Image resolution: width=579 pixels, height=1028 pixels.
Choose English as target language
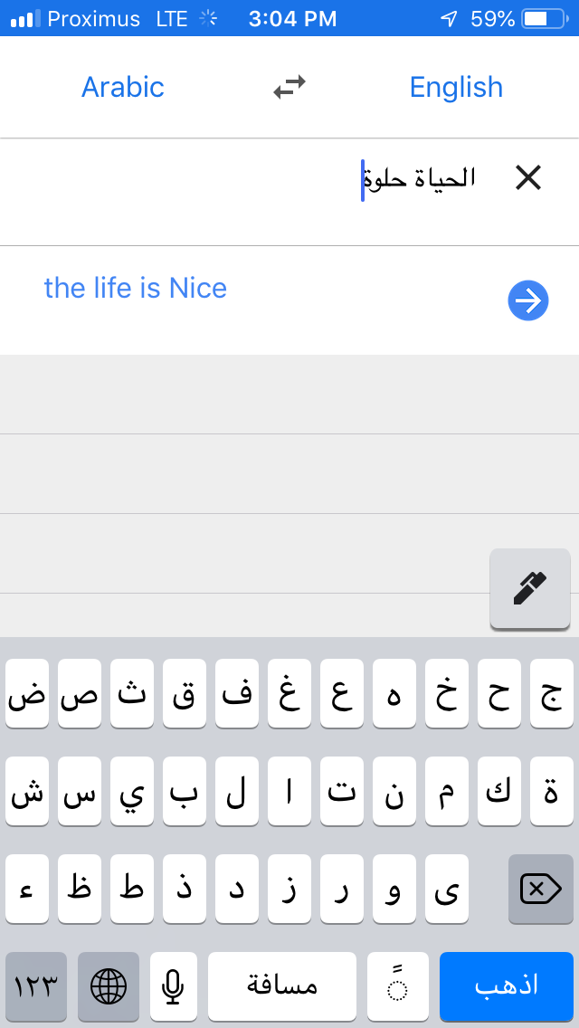[456, 87]
